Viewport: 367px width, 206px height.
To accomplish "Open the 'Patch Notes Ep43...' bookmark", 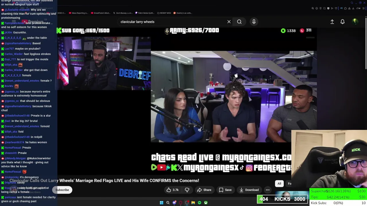I will click(145, 13).
